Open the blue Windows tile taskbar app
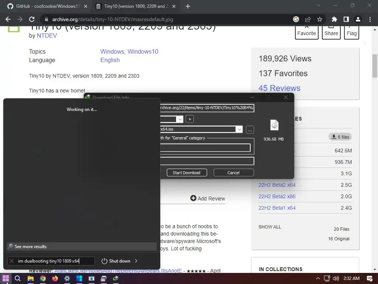Viewport: 378px width, 284px height. (x=79, y=278)
